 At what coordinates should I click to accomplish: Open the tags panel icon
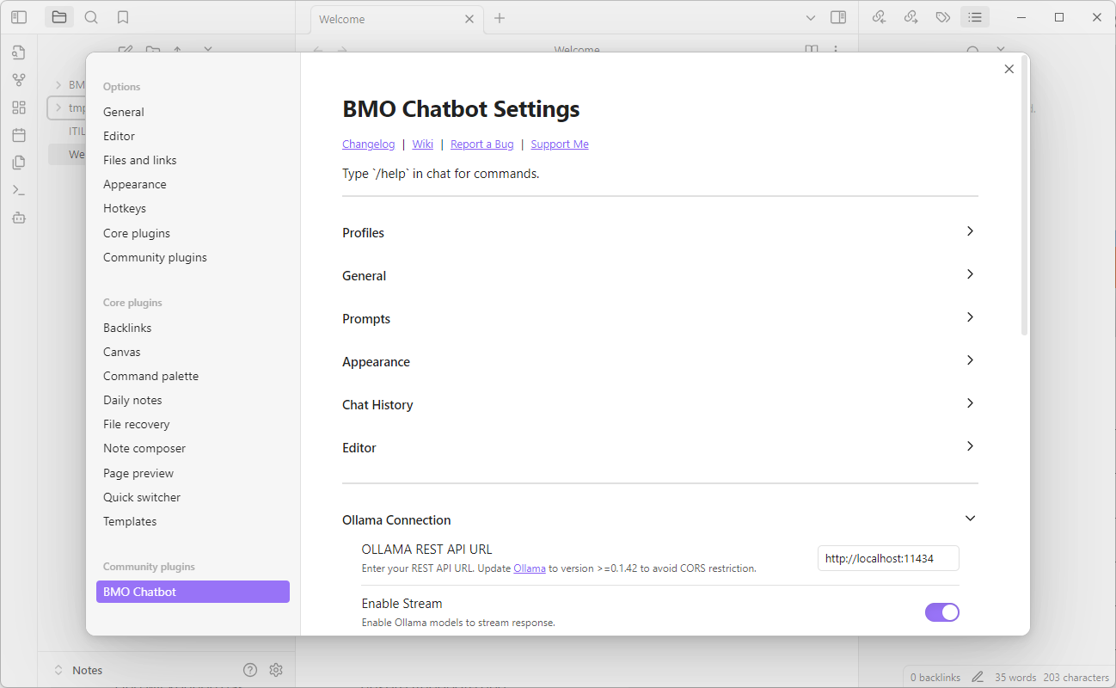pos(942,17)
